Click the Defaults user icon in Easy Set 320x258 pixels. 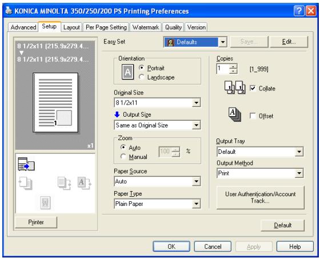[170, 42]
